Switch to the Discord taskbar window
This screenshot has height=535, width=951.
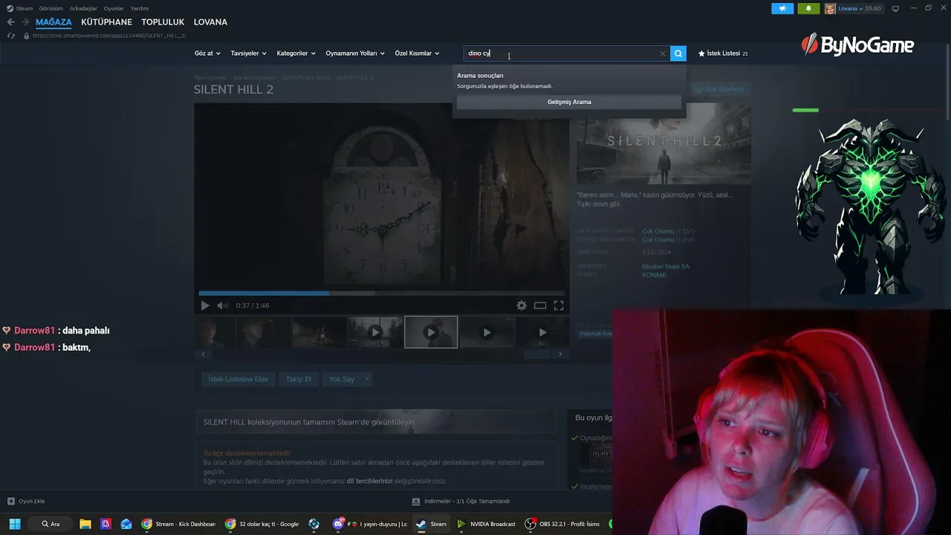371,524
